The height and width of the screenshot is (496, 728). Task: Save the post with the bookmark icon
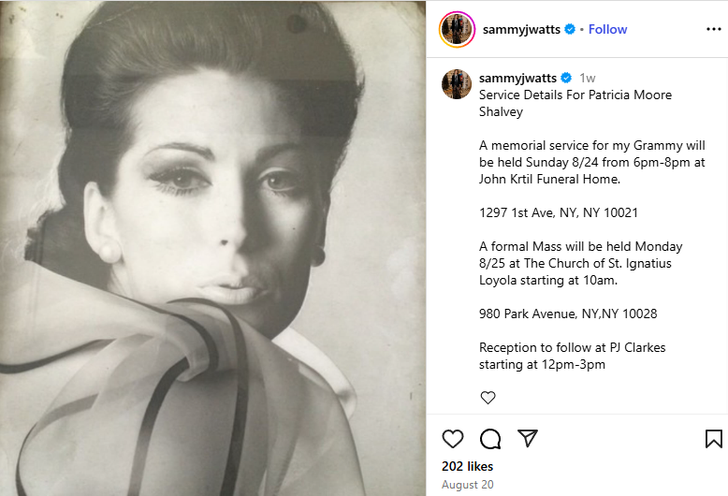point(714,439)
